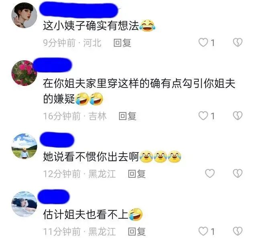Like the Hebei comment with the heart icon

203,43
